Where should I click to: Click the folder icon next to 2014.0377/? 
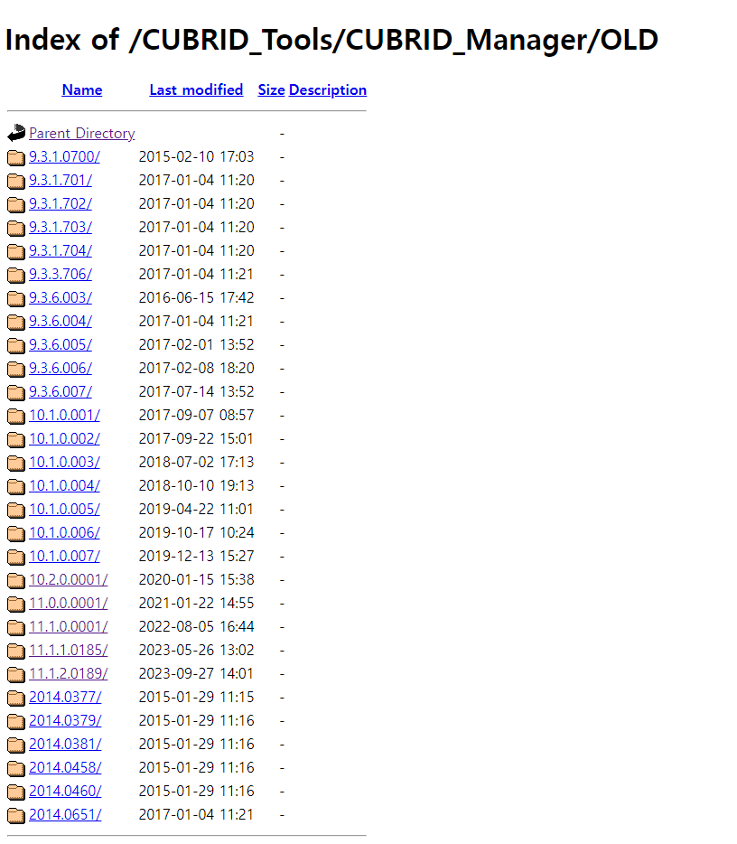coord(16,699)
